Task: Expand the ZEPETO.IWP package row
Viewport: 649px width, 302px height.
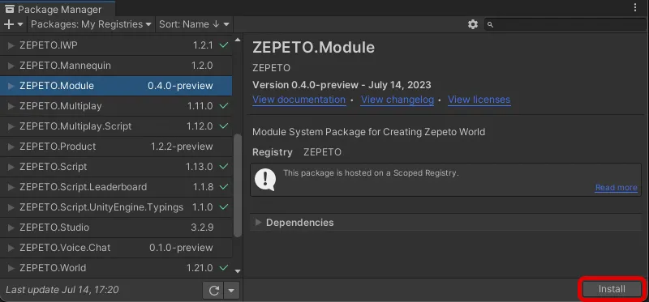Action: pyautogui.click(x=11, y=45)
